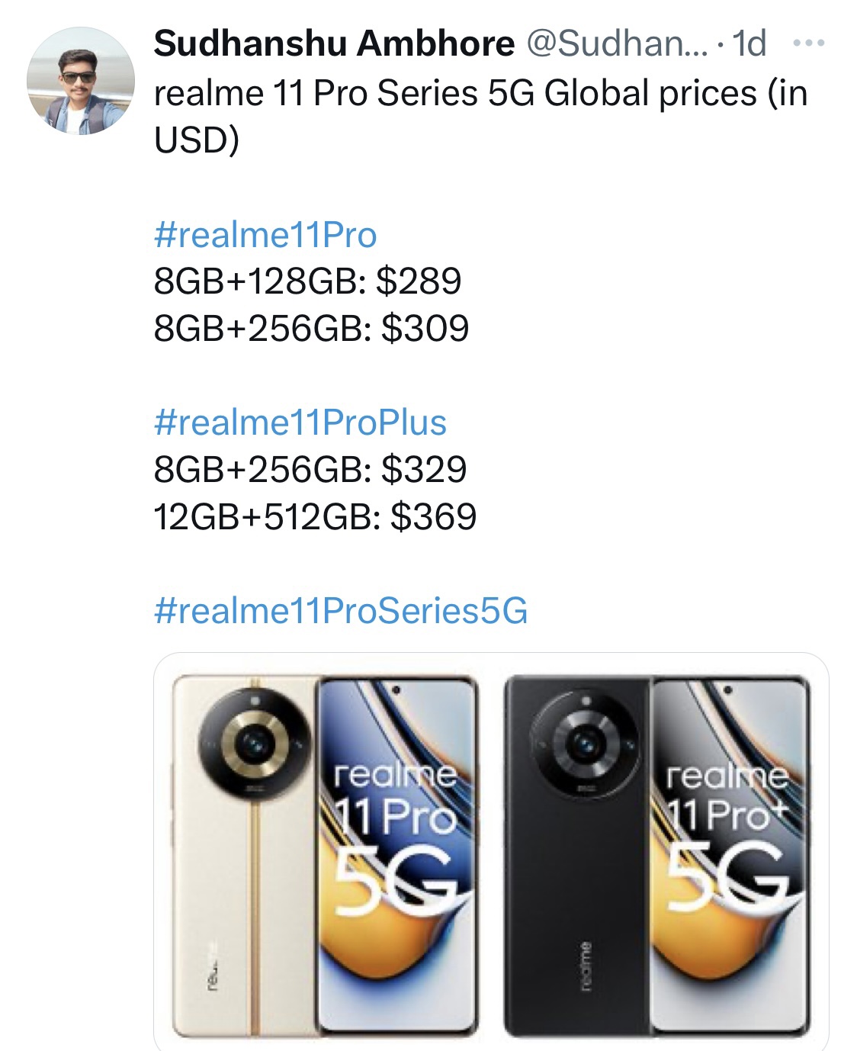The height and width of the screenshot is (1051, 857).
Task: Open the tweet via the 1d timestamp
Action: (x=749, y=43)
